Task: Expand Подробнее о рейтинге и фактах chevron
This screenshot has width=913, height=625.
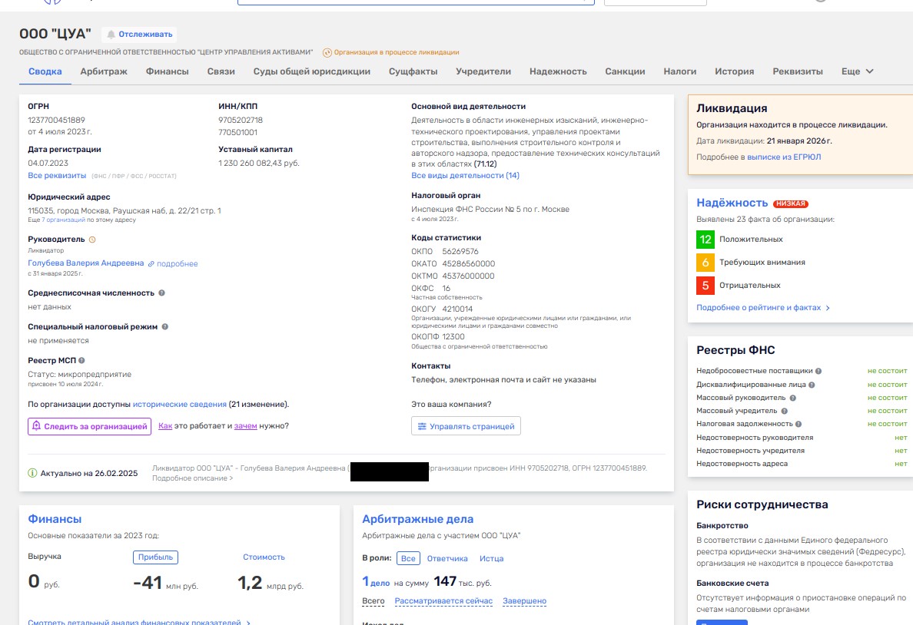Action: (828, 308)
